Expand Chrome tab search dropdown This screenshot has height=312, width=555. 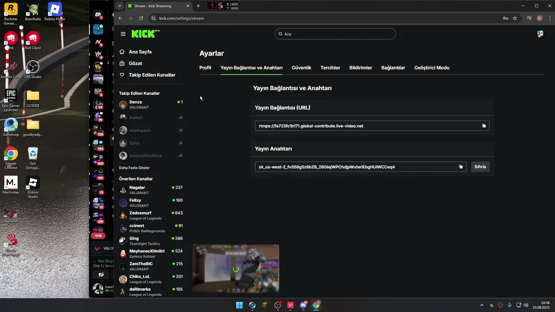[x=120, y=6]
